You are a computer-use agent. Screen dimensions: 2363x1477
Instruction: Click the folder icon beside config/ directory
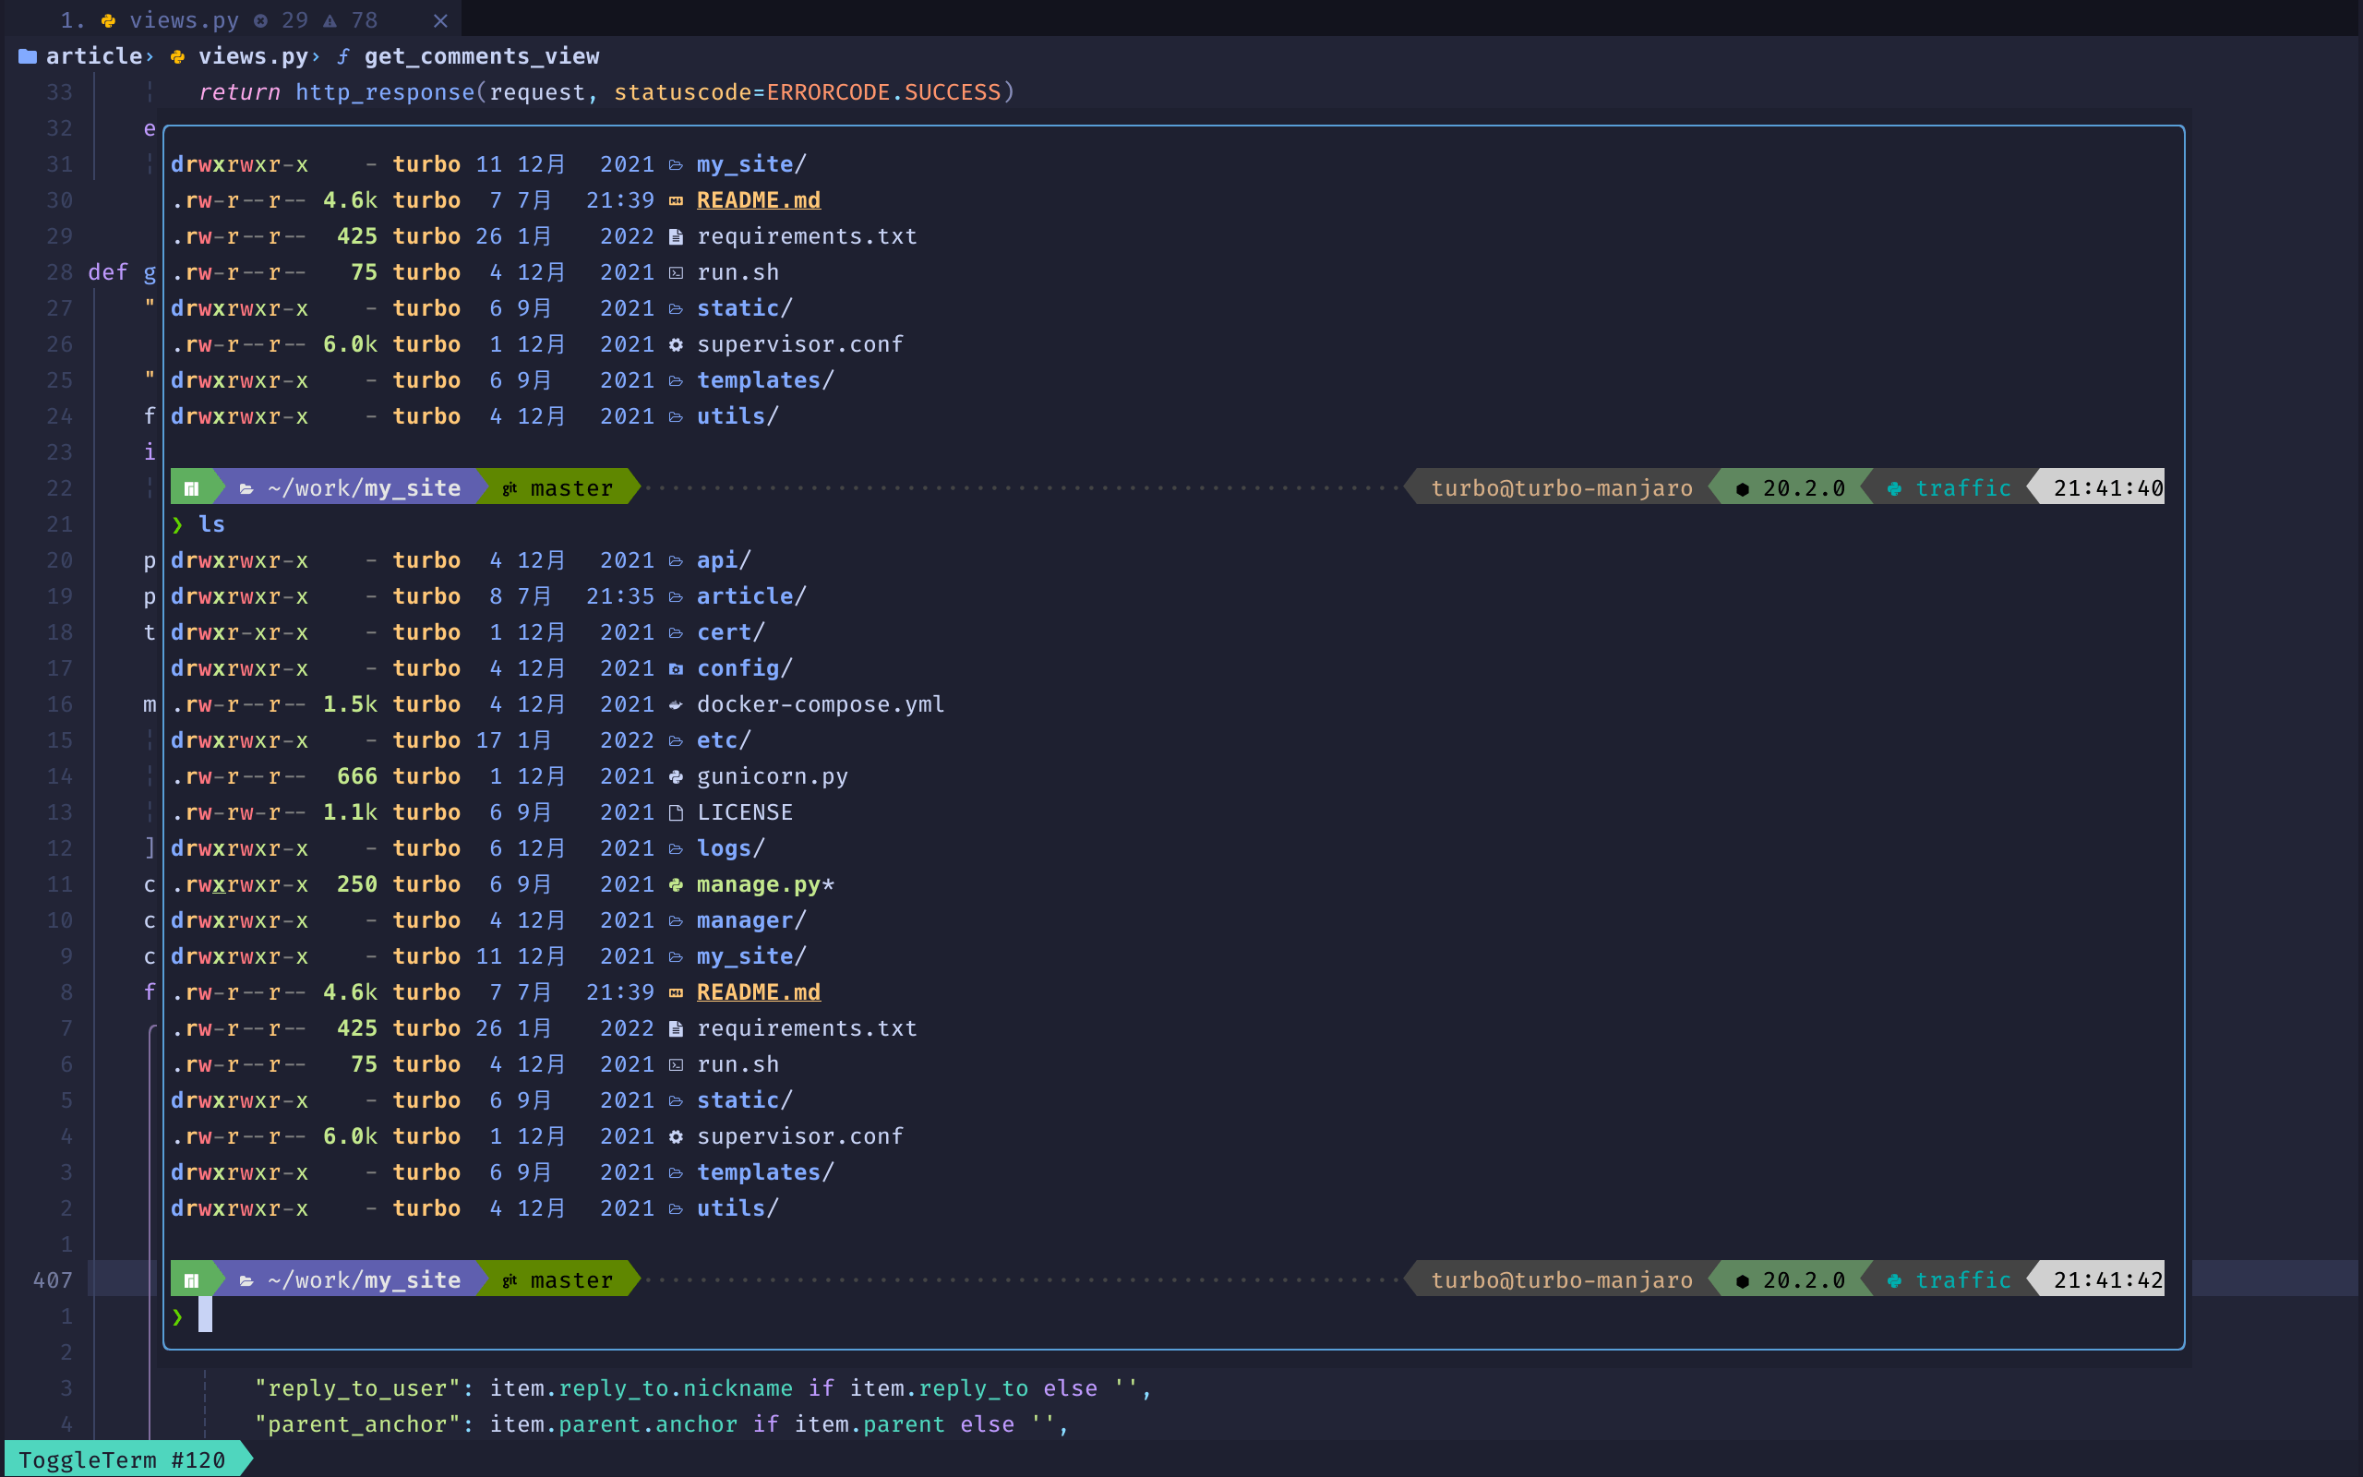coord(676,669)
